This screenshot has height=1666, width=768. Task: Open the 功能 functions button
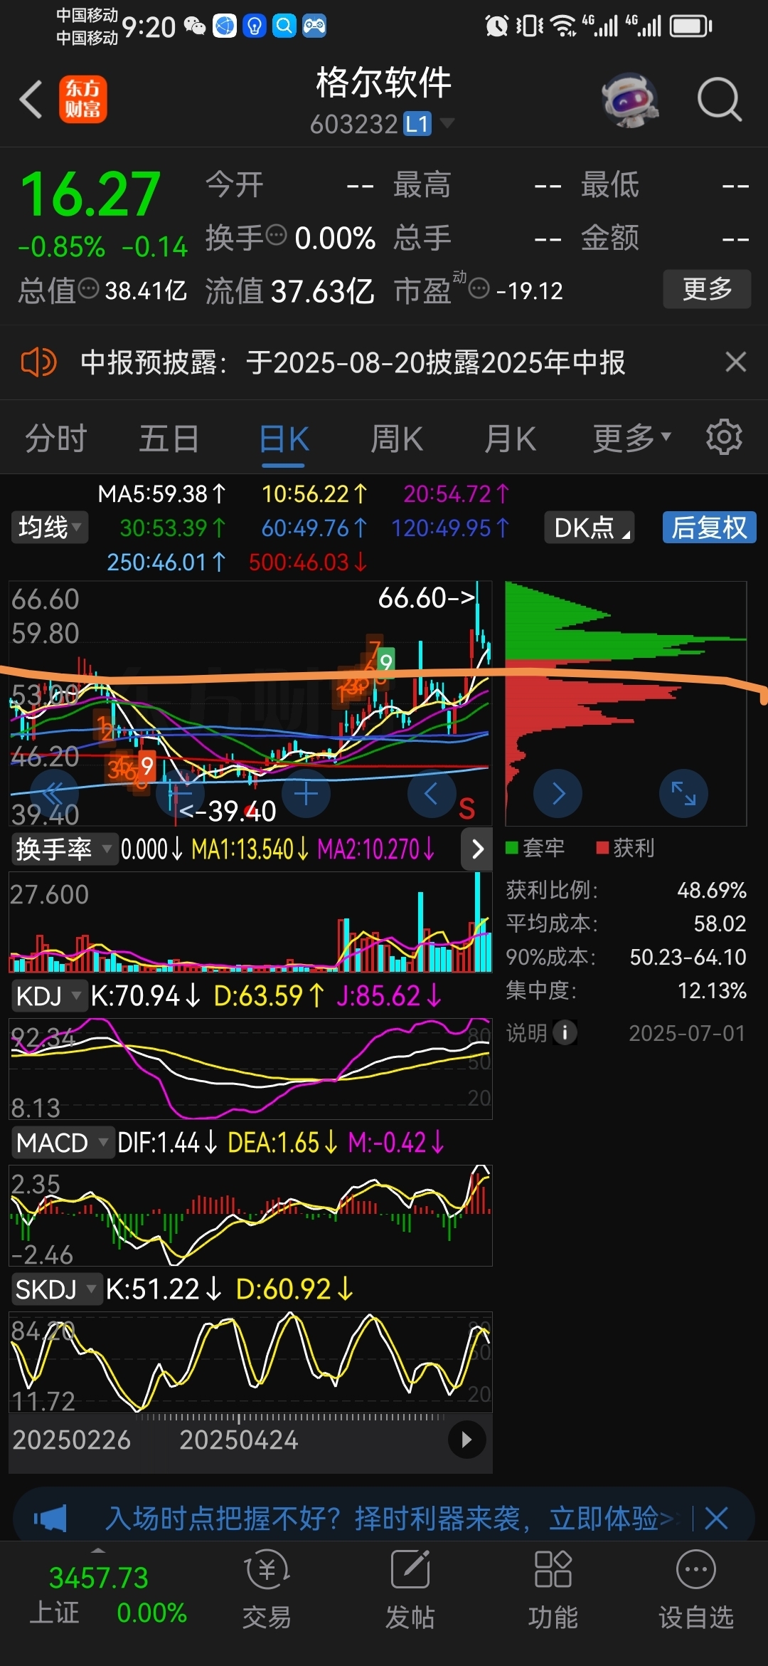click(x=553, y=1590)
